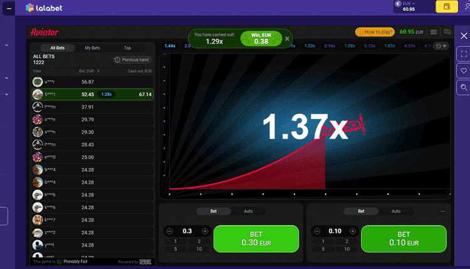
Task: Click the How to play button
Action: tap(375, 32)
